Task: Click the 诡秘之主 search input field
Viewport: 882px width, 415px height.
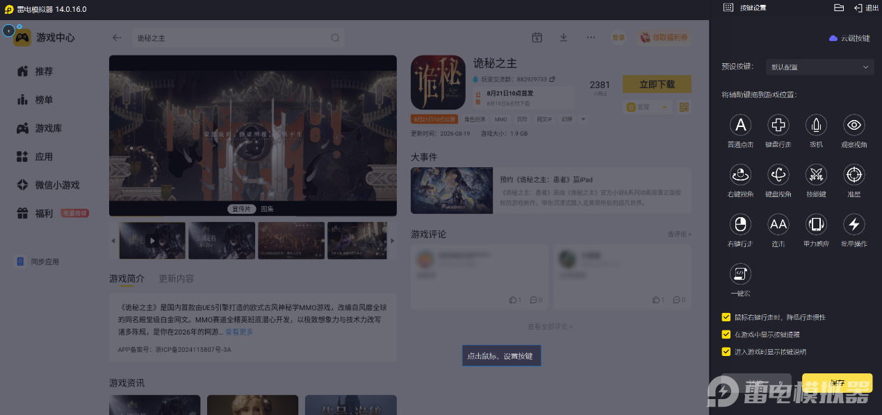Action: (x=238, y=38)
